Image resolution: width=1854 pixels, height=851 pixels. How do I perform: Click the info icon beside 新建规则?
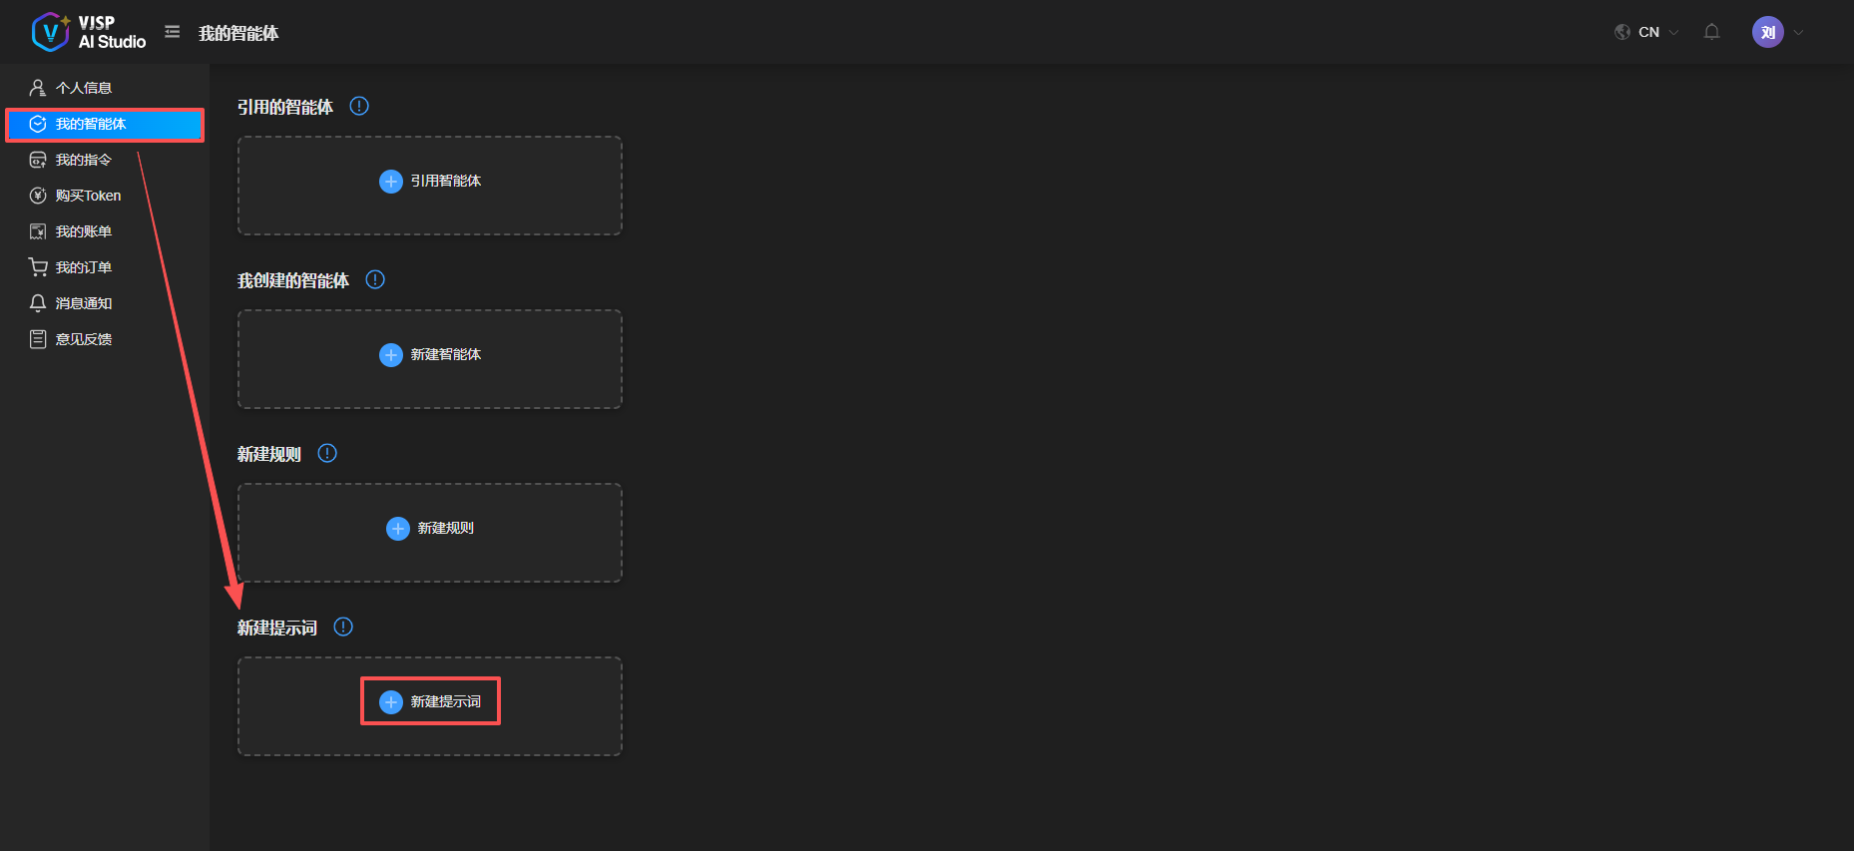[327, 453]
